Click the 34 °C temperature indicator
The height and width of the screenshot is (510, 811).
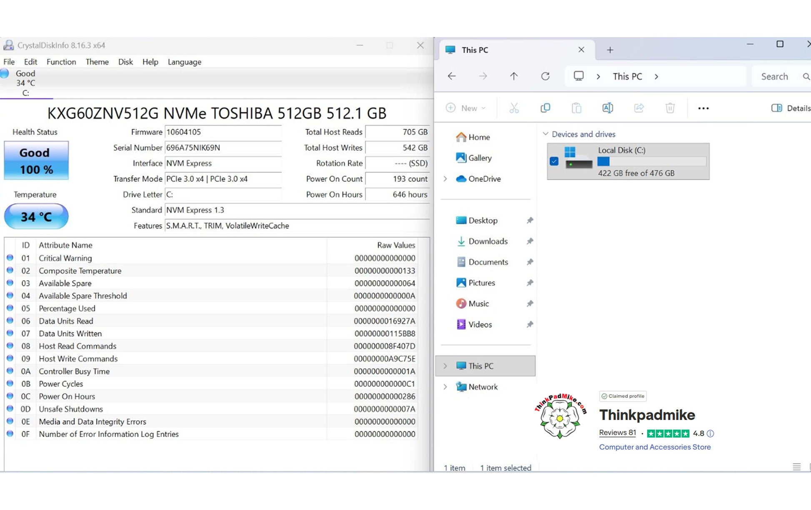tap(36, 216)
